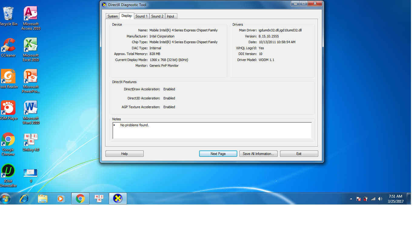Viewport: 414px width, 232px height.
Task: Open Unikey 4.0 desktop shortcut
Action: 31,142
